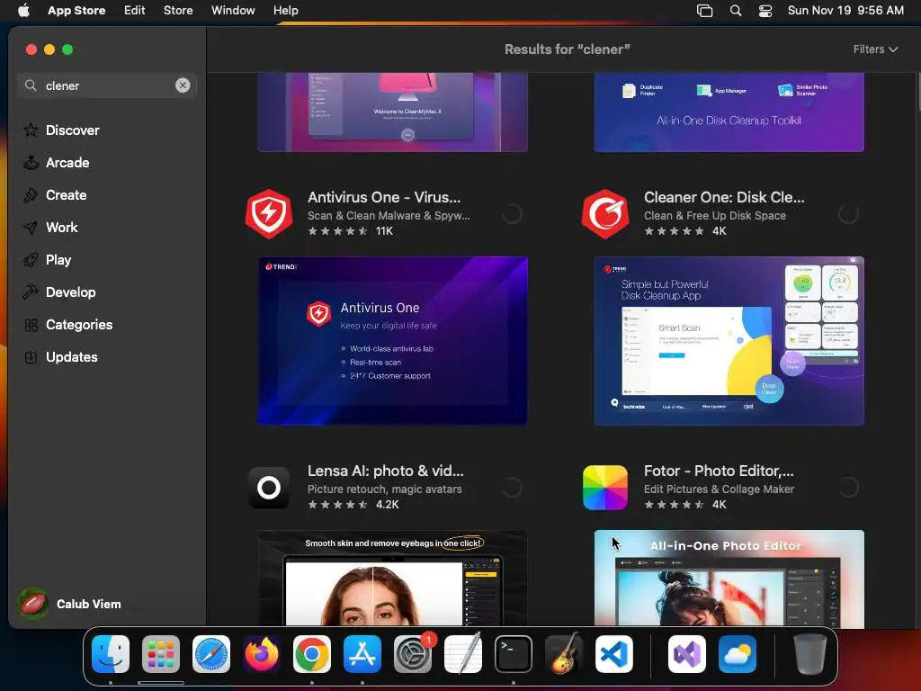
Task: Open TextEdit from the Dock
Action: click(x=463, y=654)
